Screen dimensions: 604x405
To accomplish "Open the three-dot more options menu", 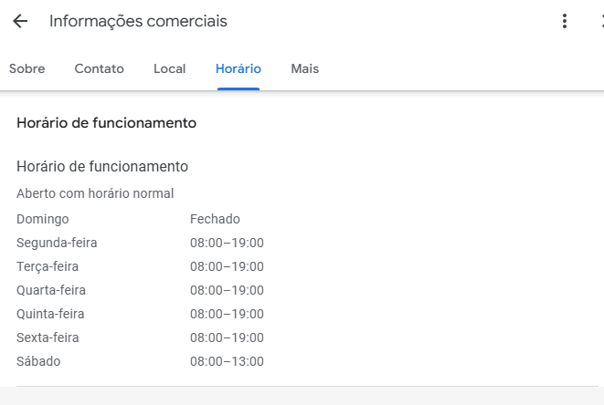I will (x=565, y=21).
